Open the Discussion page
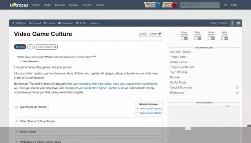Viewport: 251px width, 143px height. pos(65,23)
